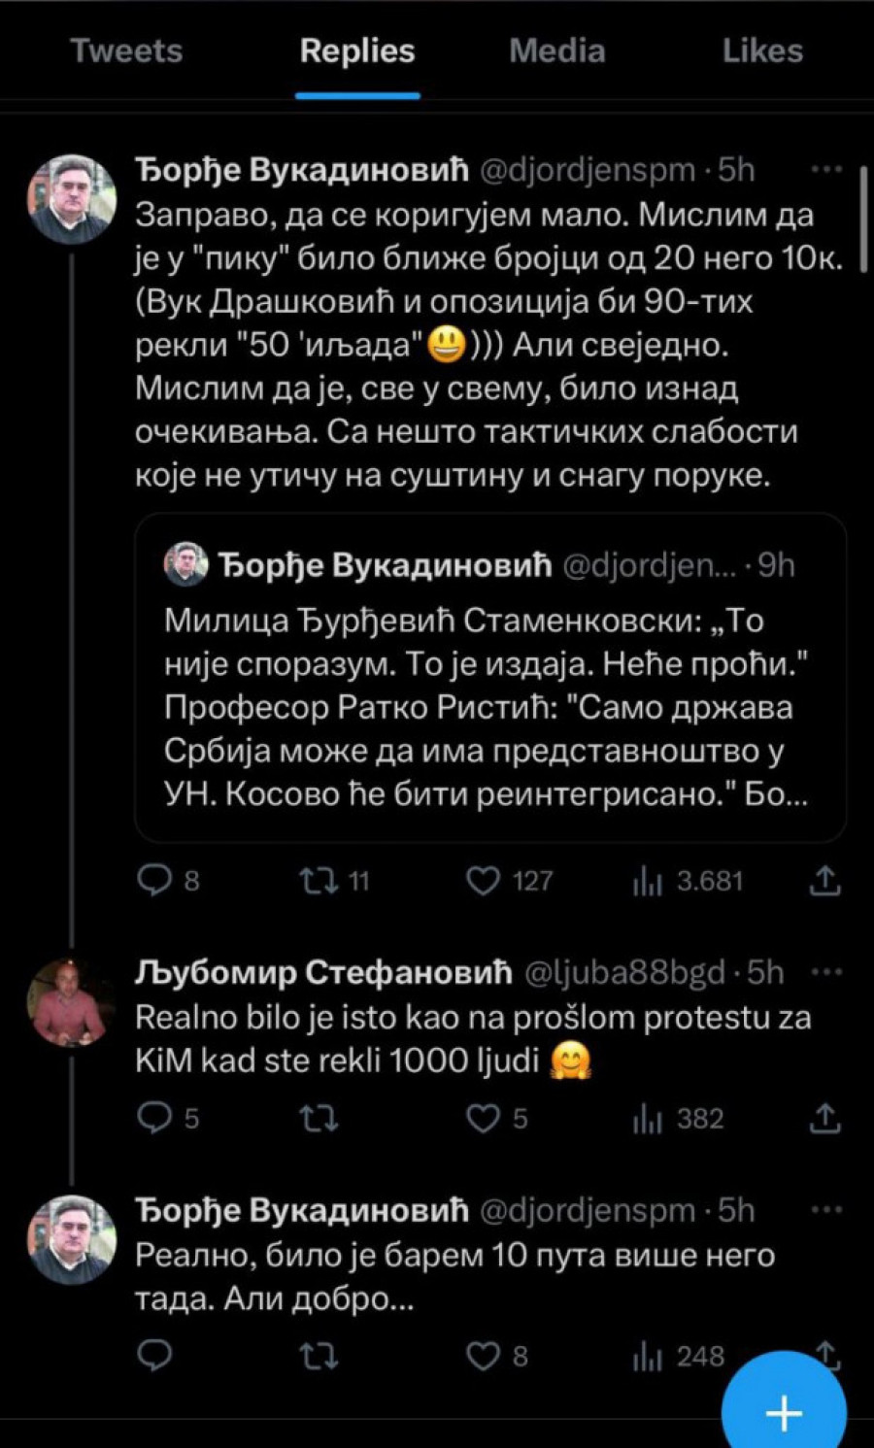Image resolution: width=874 pixels, height=1448 pixels.
Task: Retweet Љубомир Стефановић's reply
Action: [319, 1118]
